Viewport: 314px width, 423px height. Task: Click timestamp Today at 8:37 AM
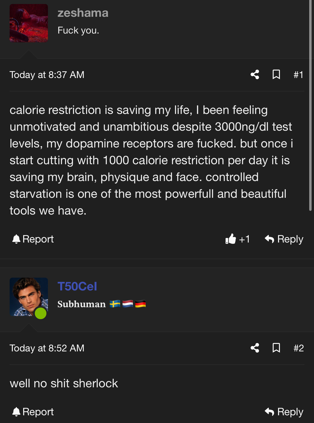(47, 75)
